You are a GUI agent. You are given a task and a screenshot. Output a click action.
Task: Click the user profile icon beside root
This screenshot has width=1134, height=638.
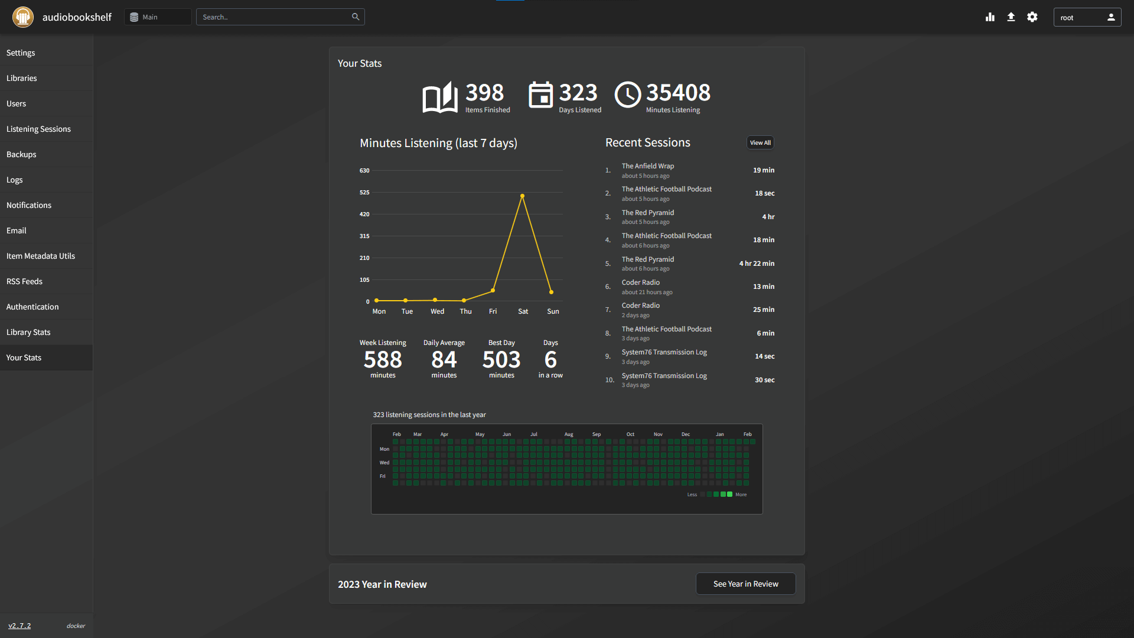tap(1111, 17)
